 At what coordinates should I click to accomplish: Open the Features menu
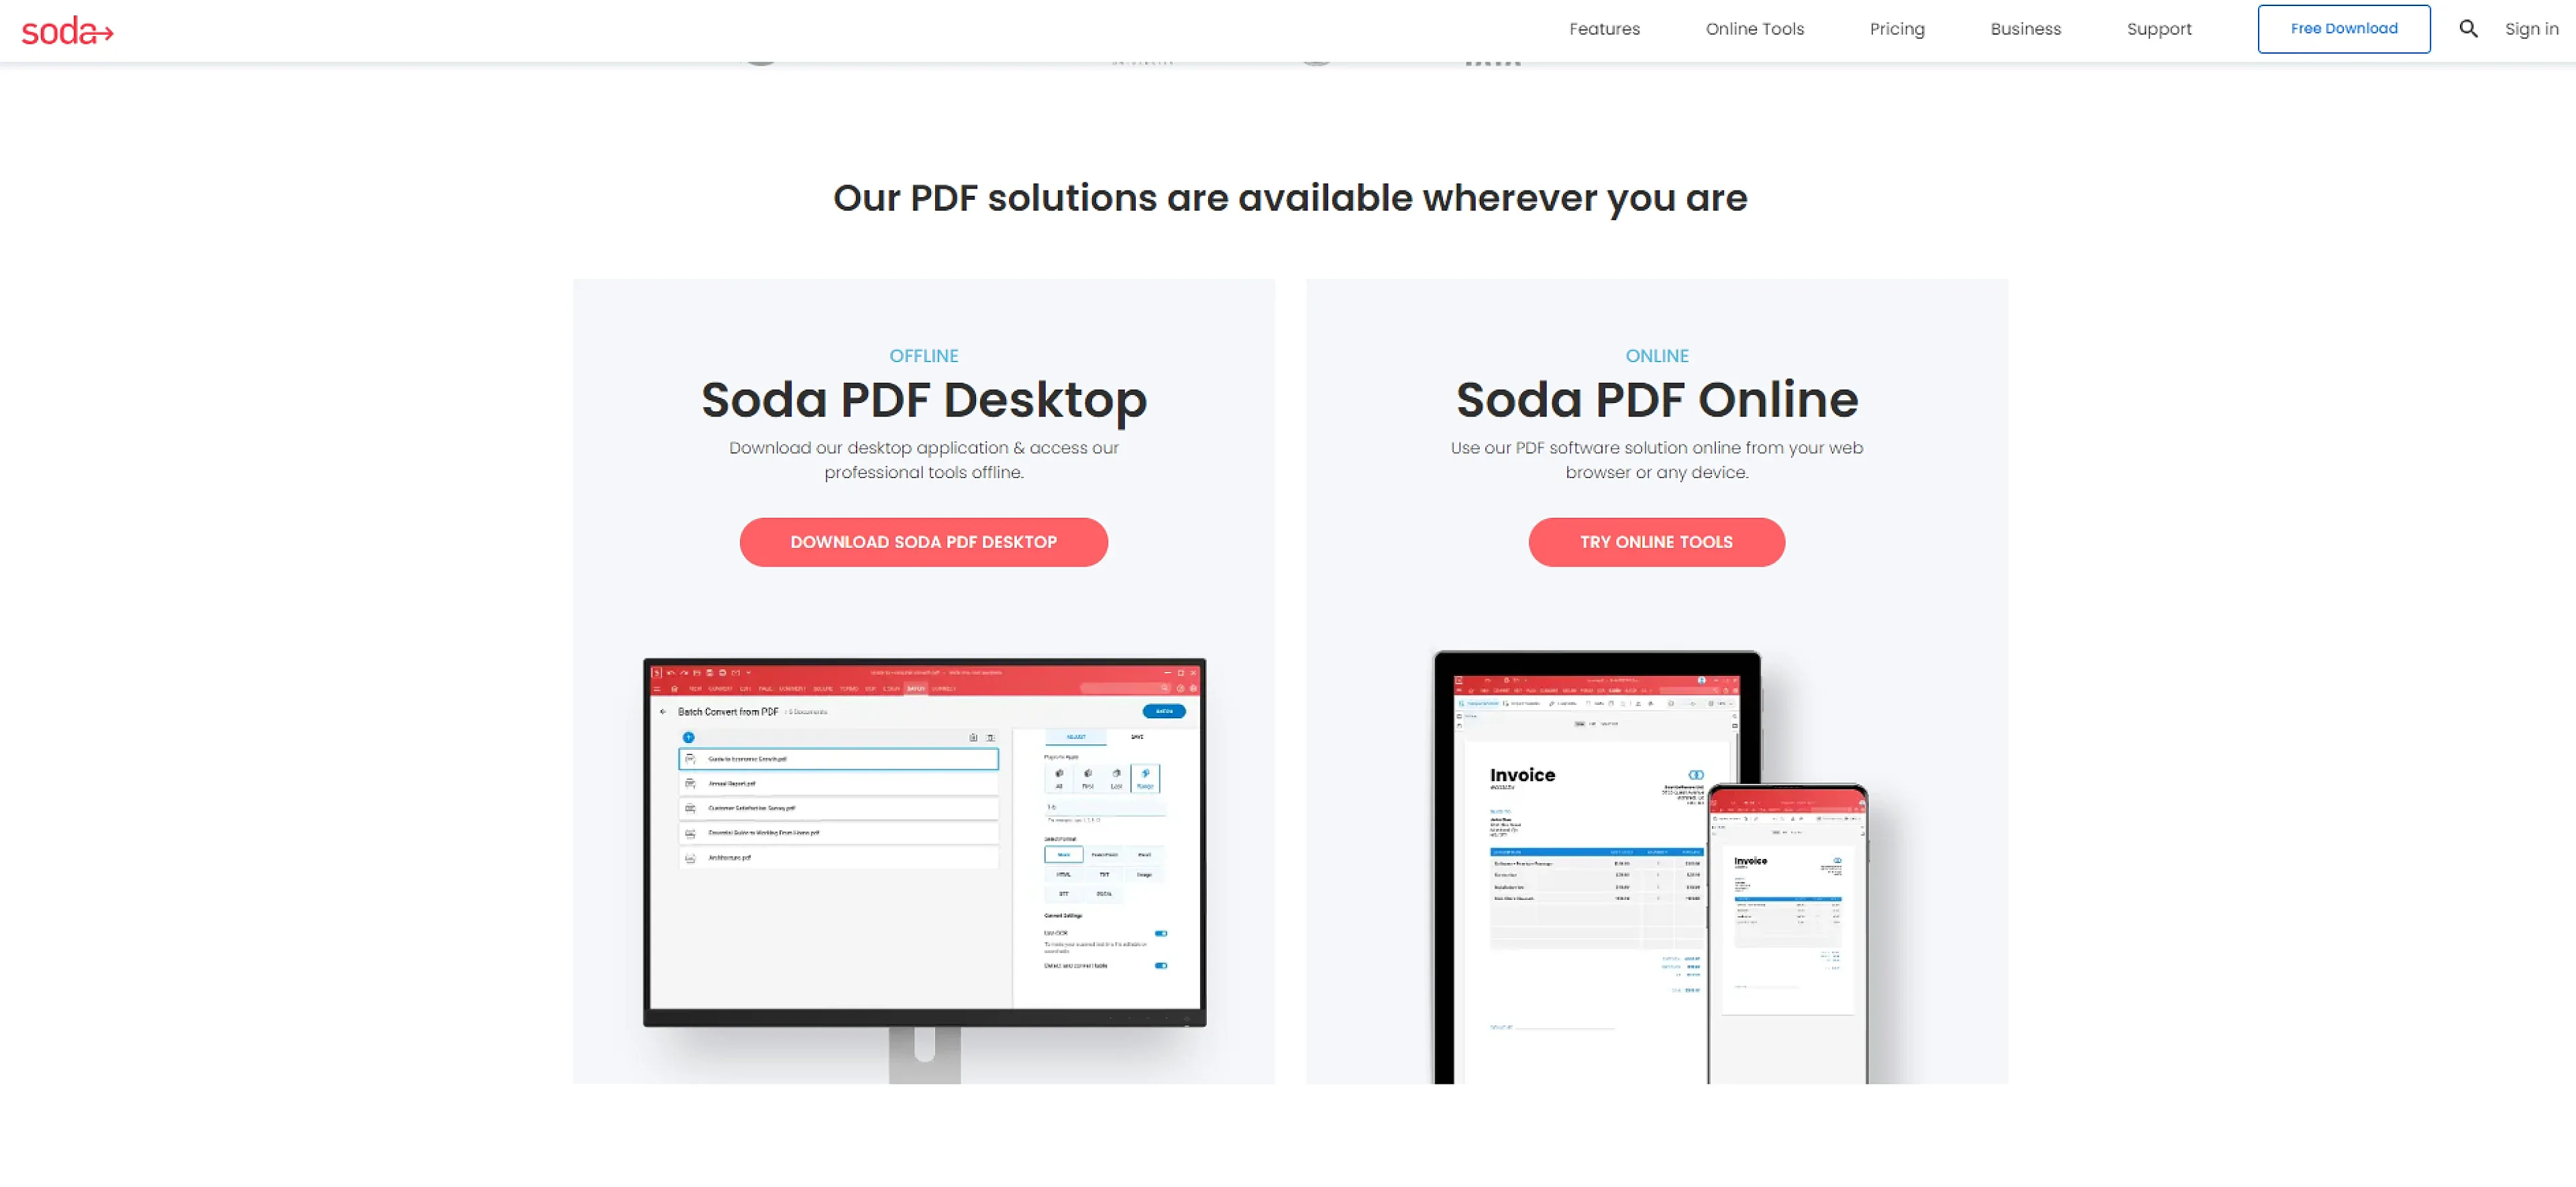pyautogui.click(x=1603, y=28)
